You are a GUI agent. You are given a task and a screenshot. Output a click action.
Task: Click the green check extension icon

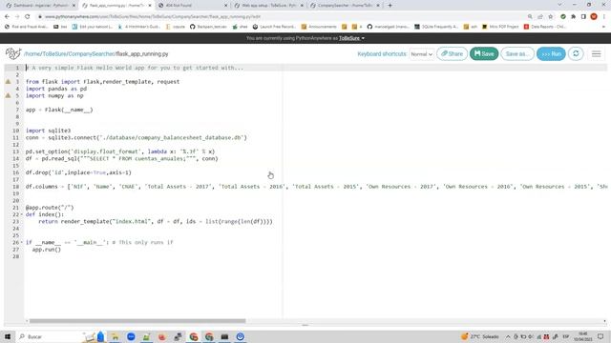563,17
